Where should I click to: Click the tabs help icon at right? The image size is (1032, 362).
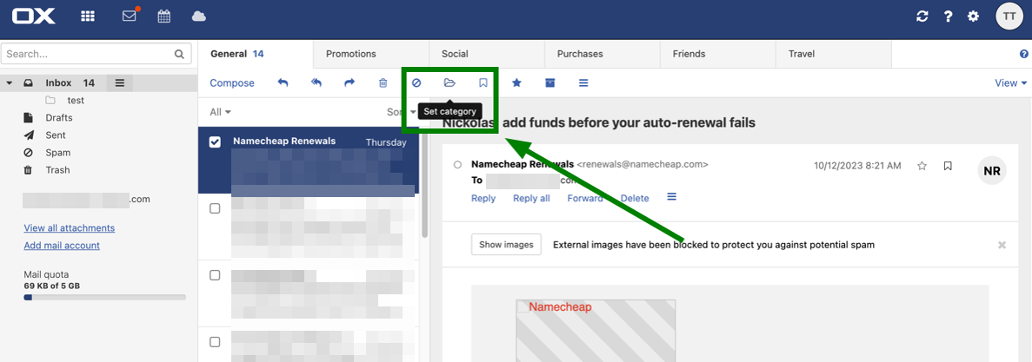coord(1024,54)
